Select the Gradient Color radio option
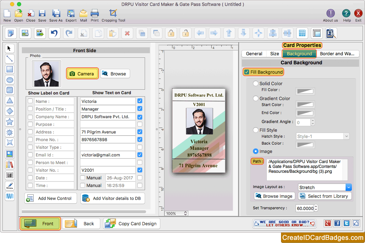Image resolution: width=365 pixels, height=243 pixels. [x=256, y=98]
